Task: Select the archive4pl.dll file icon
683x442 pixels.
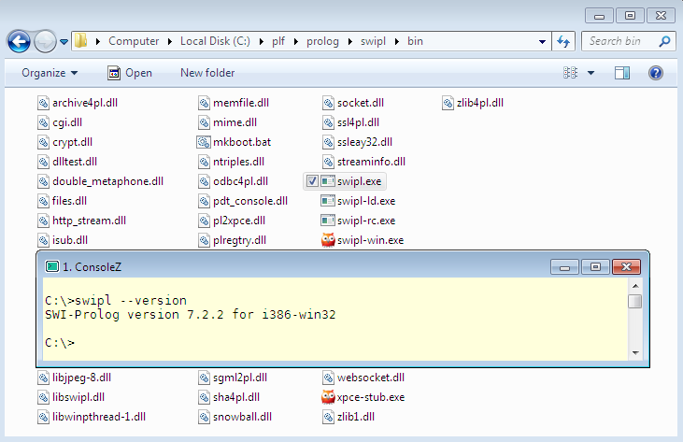Action: pyautogui.click(x=43, y=103)
